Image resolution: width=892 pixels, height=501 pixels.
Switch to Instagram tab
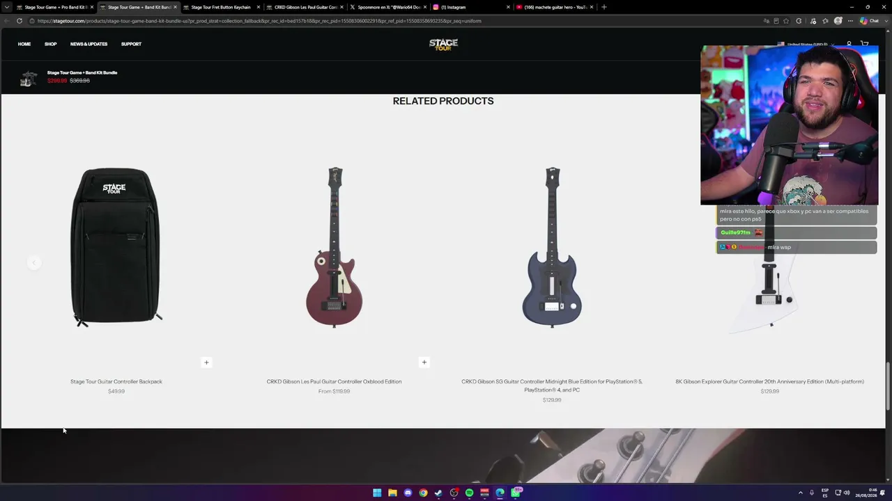471,7
